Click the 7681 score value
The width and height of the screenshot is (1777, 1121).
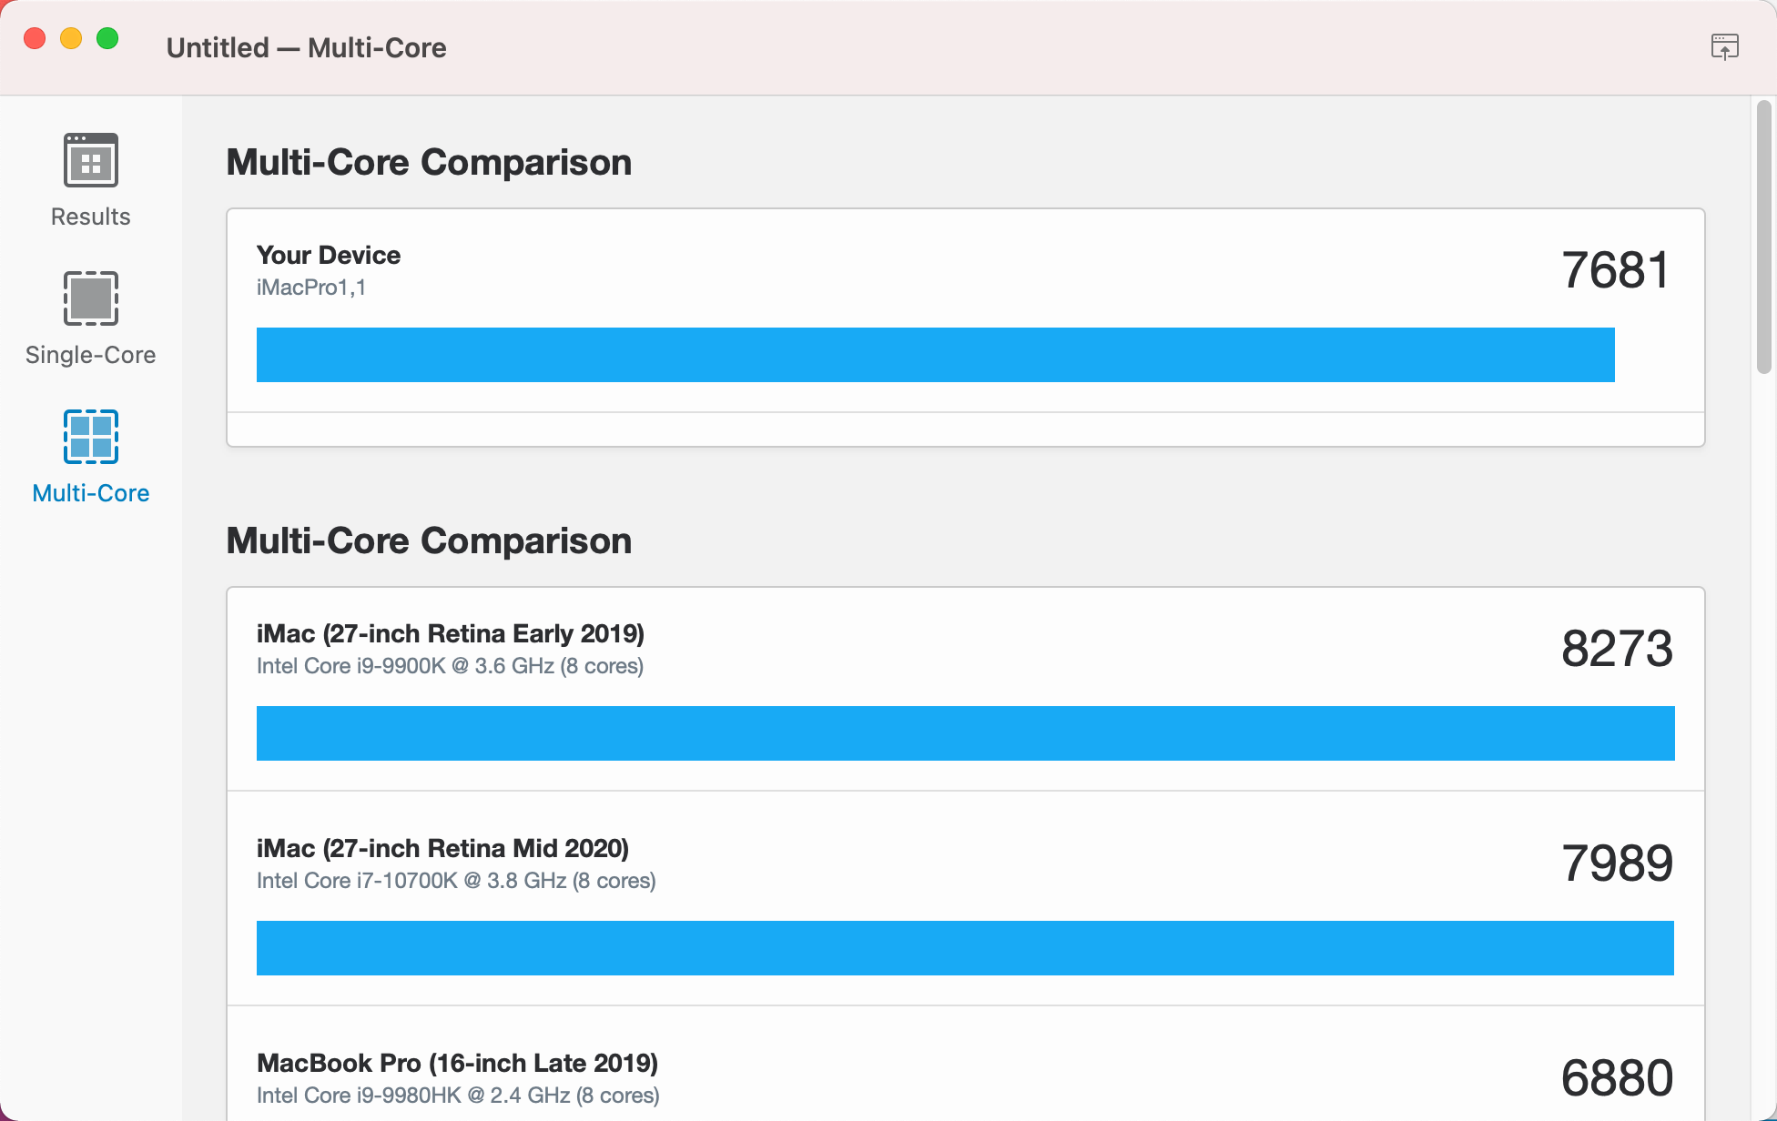click(1616, 270)
